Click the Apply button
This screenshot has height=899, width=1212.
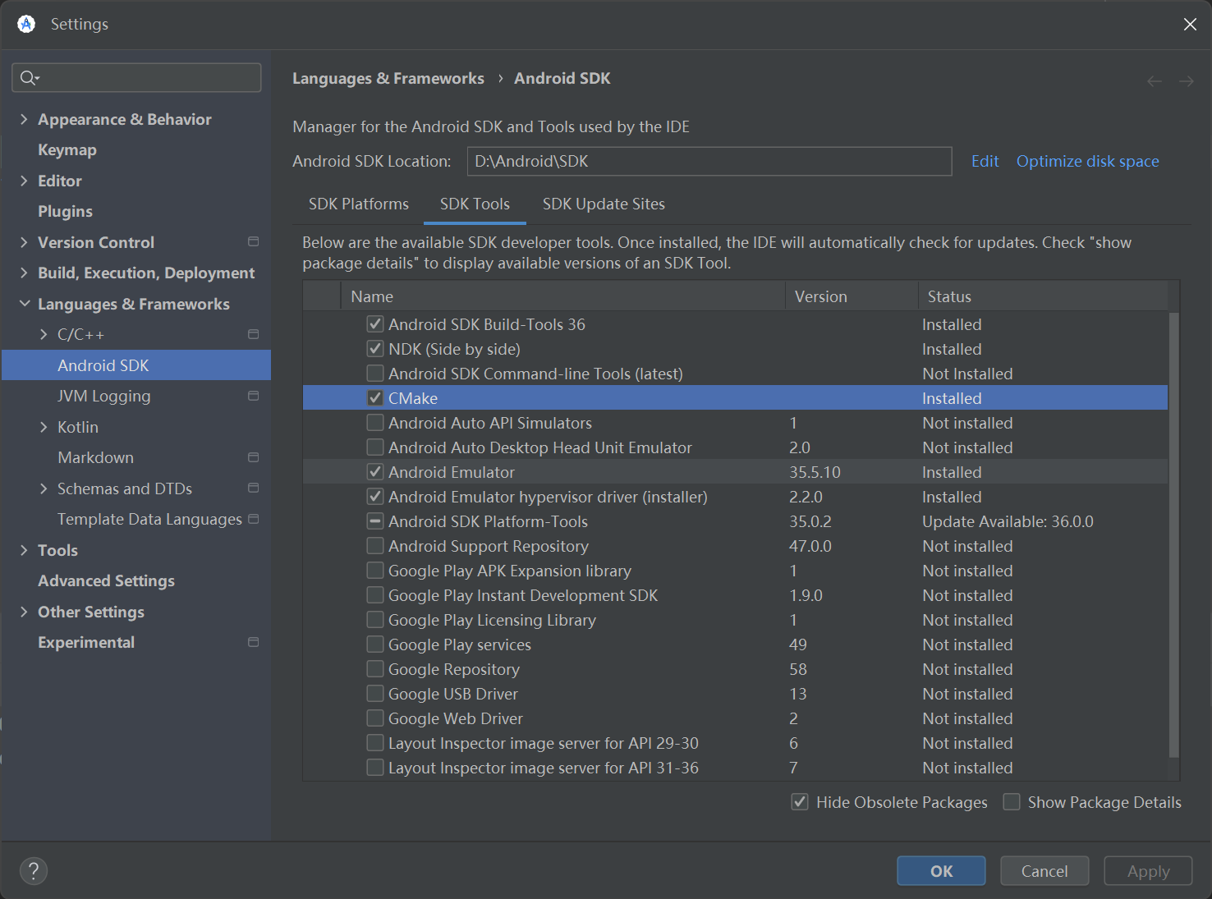point(1148,871)
